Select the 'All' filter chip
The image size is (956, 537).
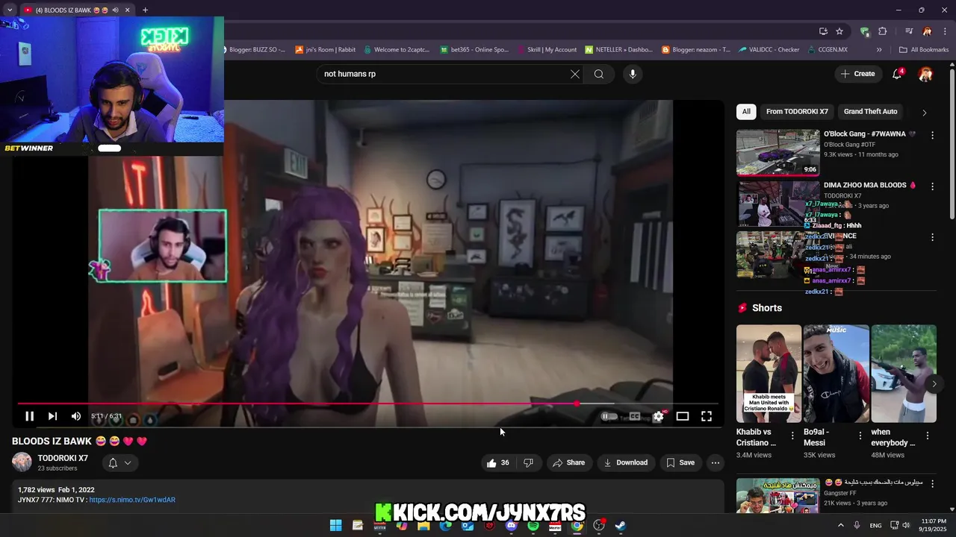click(x=746, y=111)
